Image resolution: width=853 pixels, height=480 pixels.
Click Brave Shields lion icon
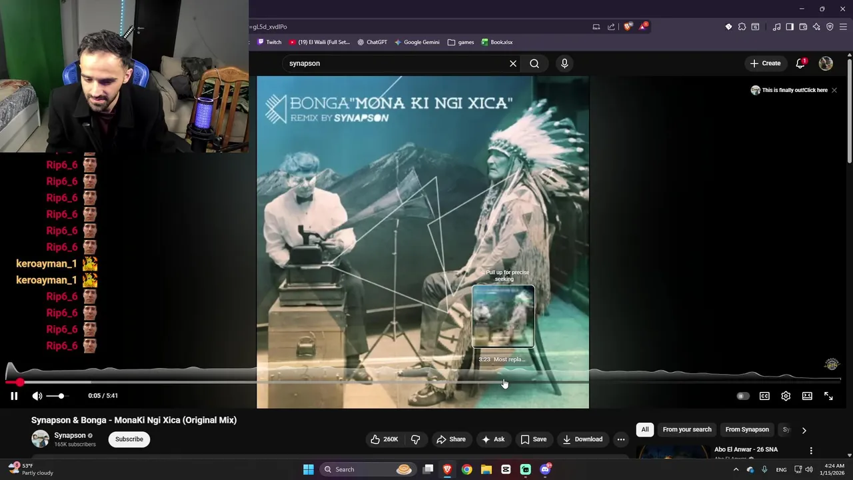click(x=627, y=27)
